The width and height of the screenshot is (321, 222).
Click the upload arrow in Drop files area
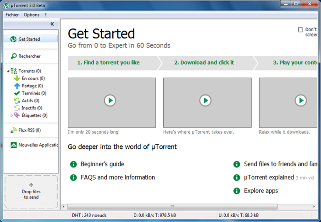pyautogui.click(x=31, y=185)
